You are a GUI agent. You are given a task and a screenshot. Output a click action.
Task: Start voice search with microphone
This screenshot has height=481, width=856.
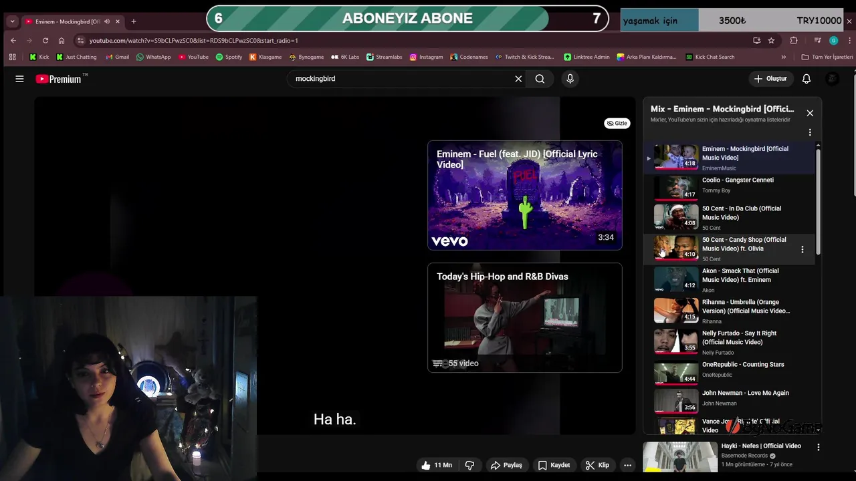coord(570,79)
